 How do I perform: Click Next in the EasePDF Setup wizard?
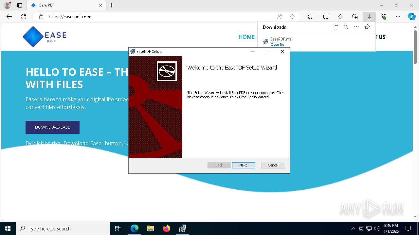point(243,165)
